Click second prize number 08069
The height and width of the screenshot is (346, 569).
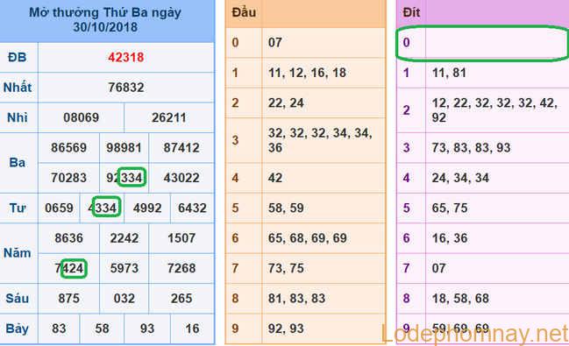coord(81,117)
